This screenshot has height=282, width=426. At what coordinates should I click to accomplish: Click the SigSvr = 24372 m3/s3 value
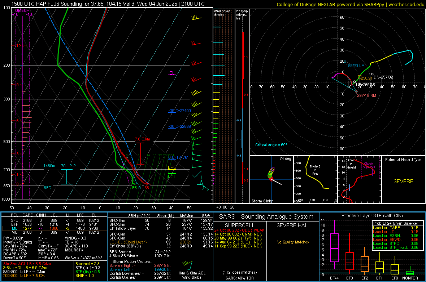83,258
